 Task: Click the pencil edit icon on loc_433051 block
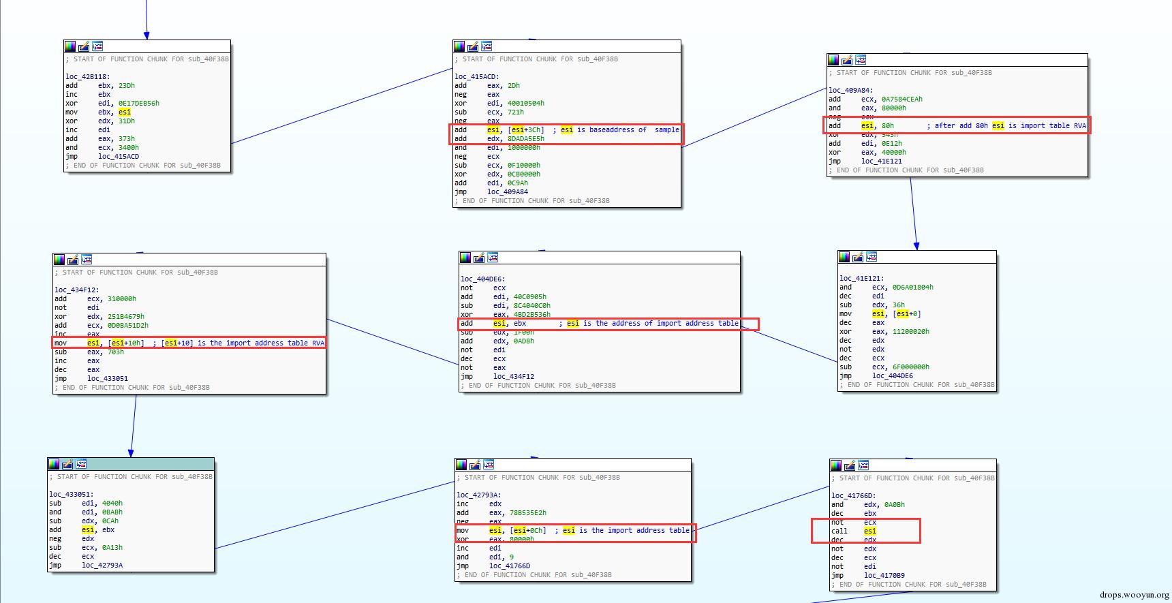point(67,464)
